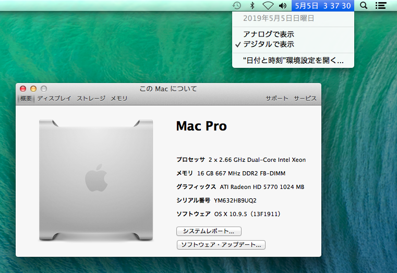This screenshot has height=273, width=397.
Task: Click the volume speaker icon
Action: coord(283,6)
